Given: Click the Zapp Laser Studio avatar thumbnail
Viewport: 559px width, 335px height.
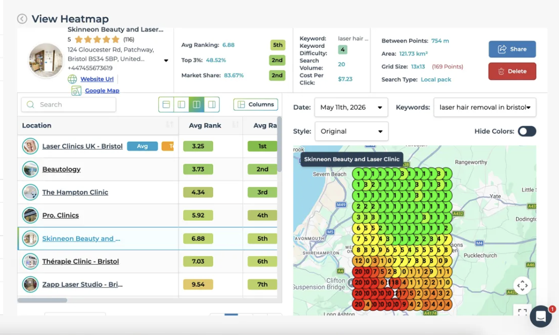Looking at the screenshot, I should [x=30, y=284].
